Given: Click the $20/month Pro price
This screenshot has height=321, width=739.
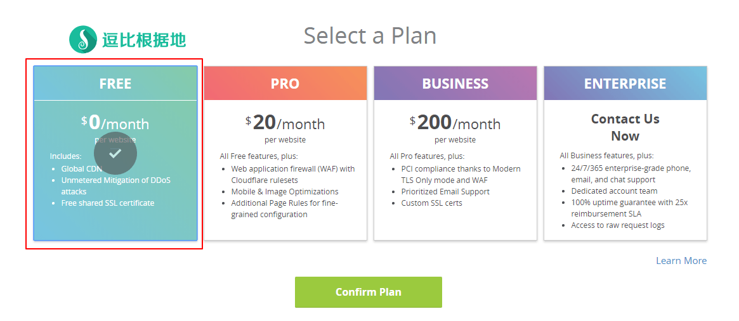Looking at the screenshot, I should (x=285, y=123).
